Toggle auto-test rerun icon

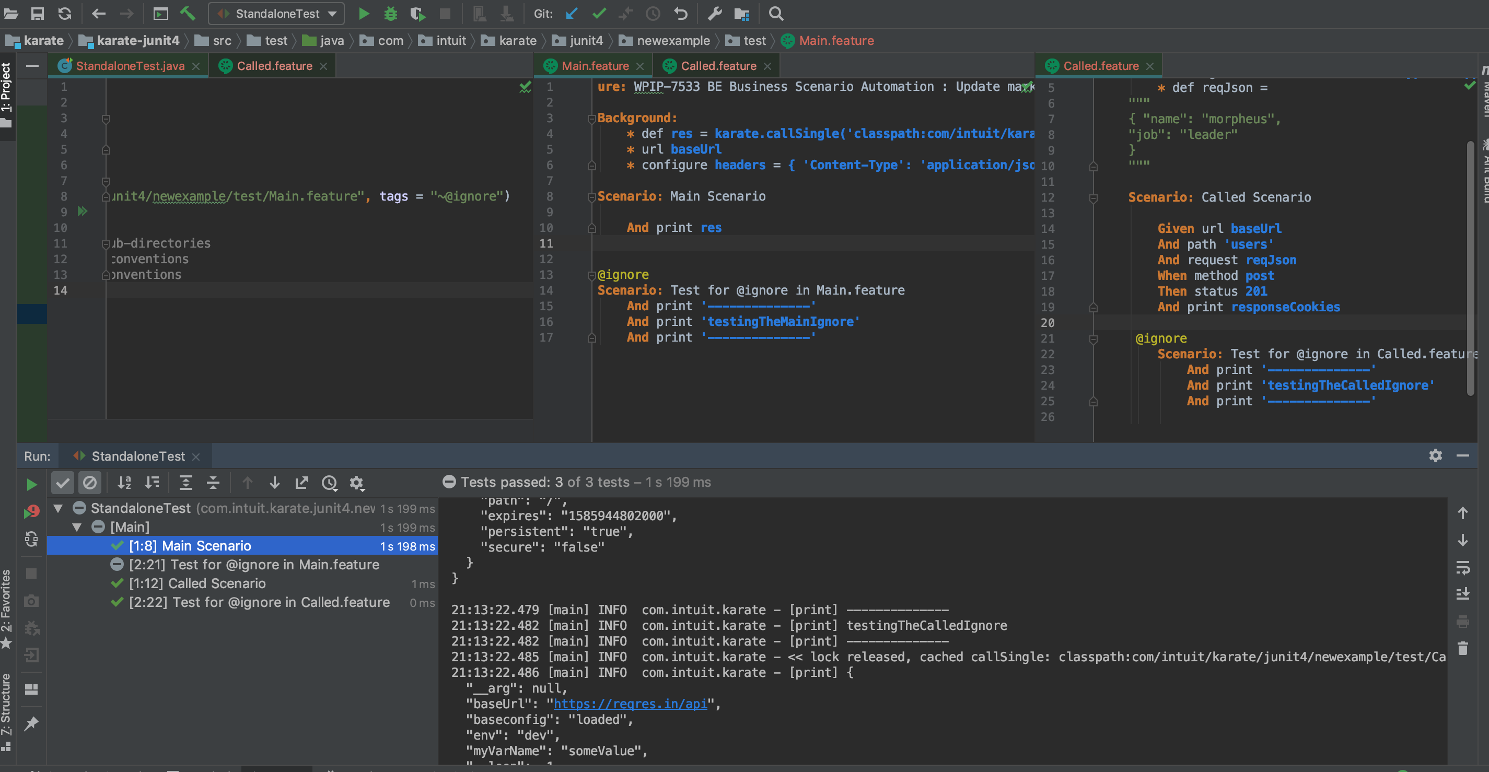point(31,539)
